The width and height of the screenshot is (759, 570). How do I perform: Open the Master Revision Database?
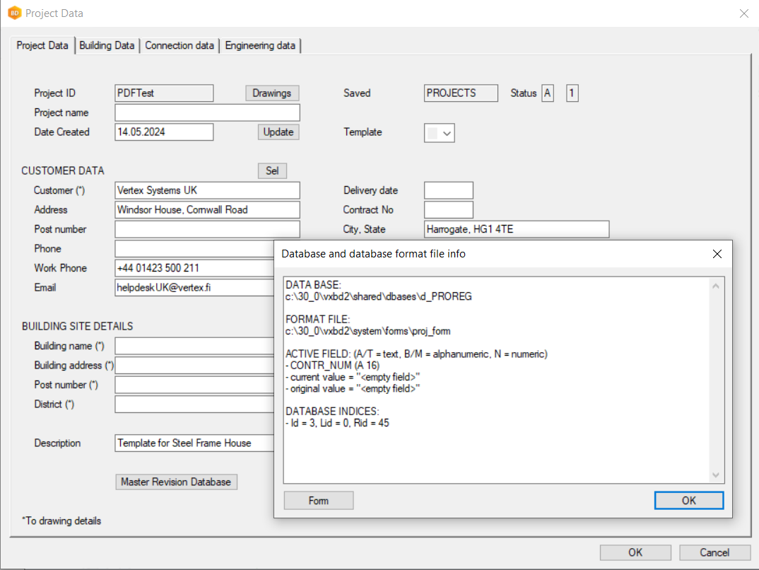click(176, 482)
